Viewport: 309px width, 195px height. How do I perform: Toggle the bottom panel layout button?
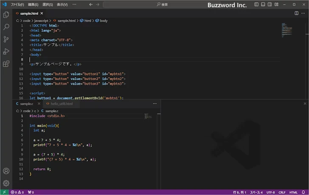(263, 4)
